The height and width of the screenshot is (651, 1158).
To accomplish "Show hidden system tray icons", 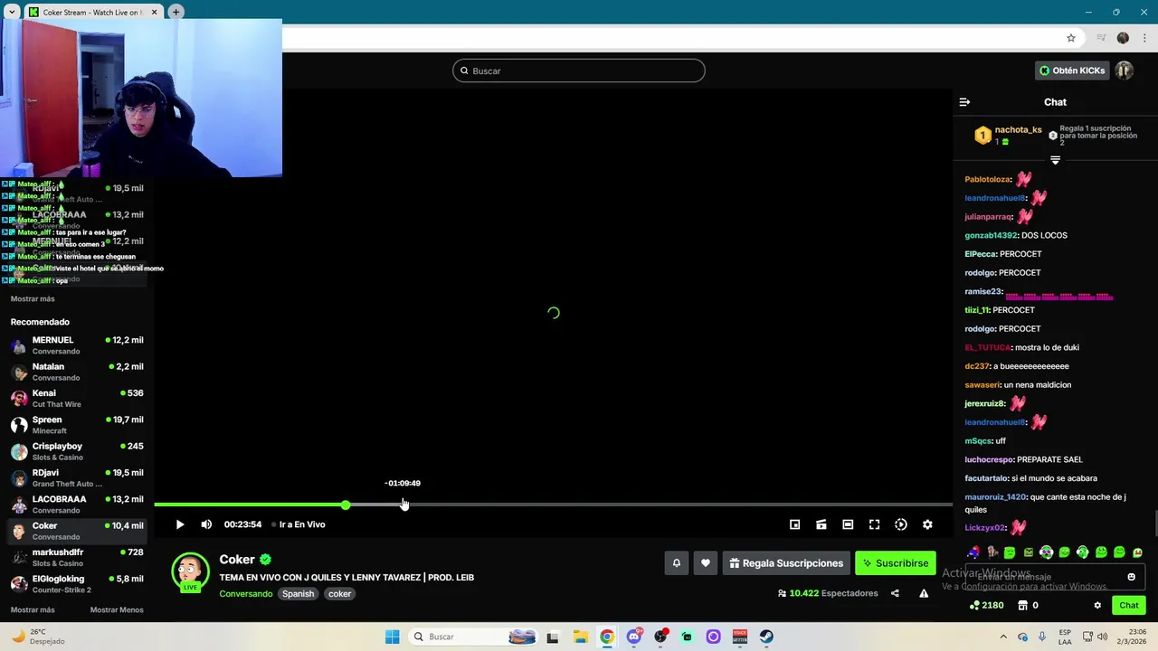I will coord(1005,637).
